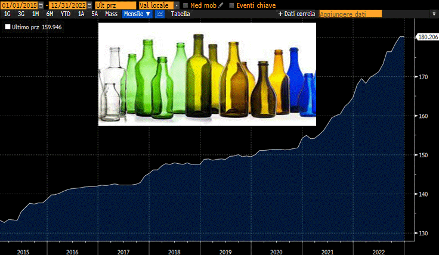
Task: Click the 170 axis label
Action: click(423, 77)
